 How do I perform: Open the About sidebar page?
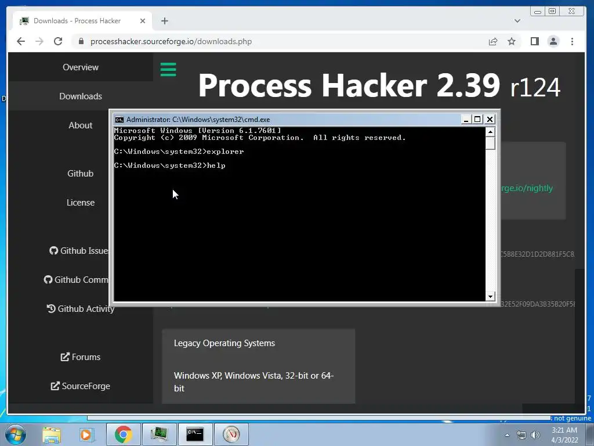pos(80,125)
